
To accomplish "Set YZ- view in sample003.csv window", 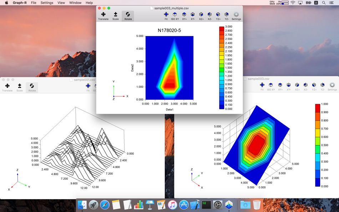I will click(323, 86).
